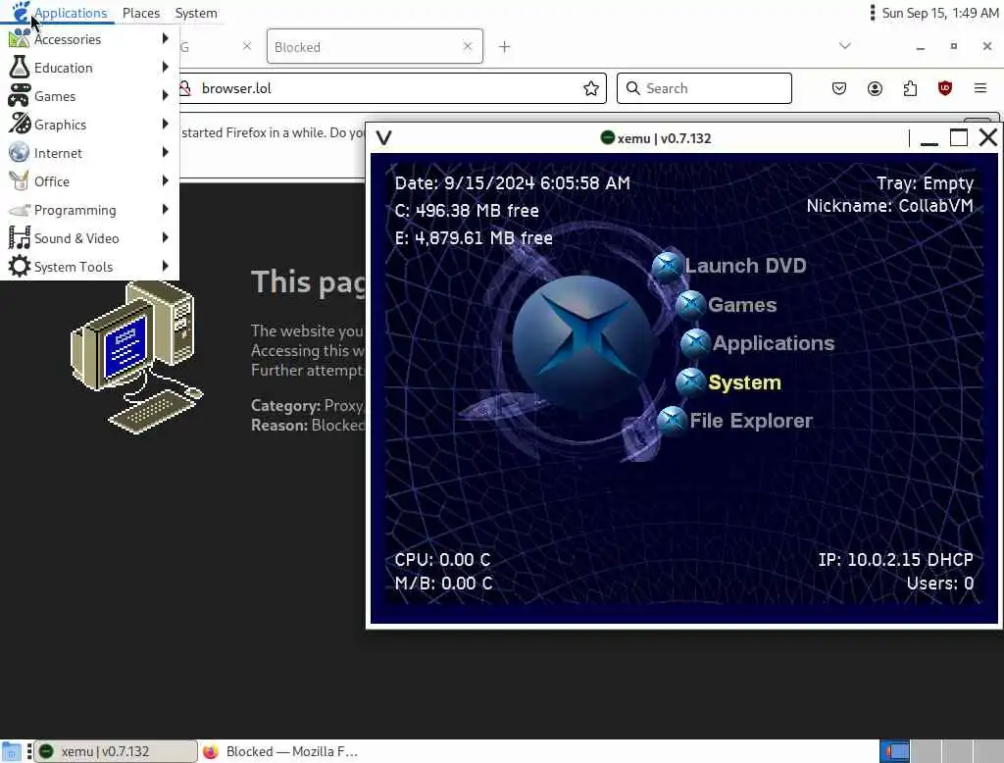
Task: Click the clock showing Sun Sep 15
Action: 940,13
